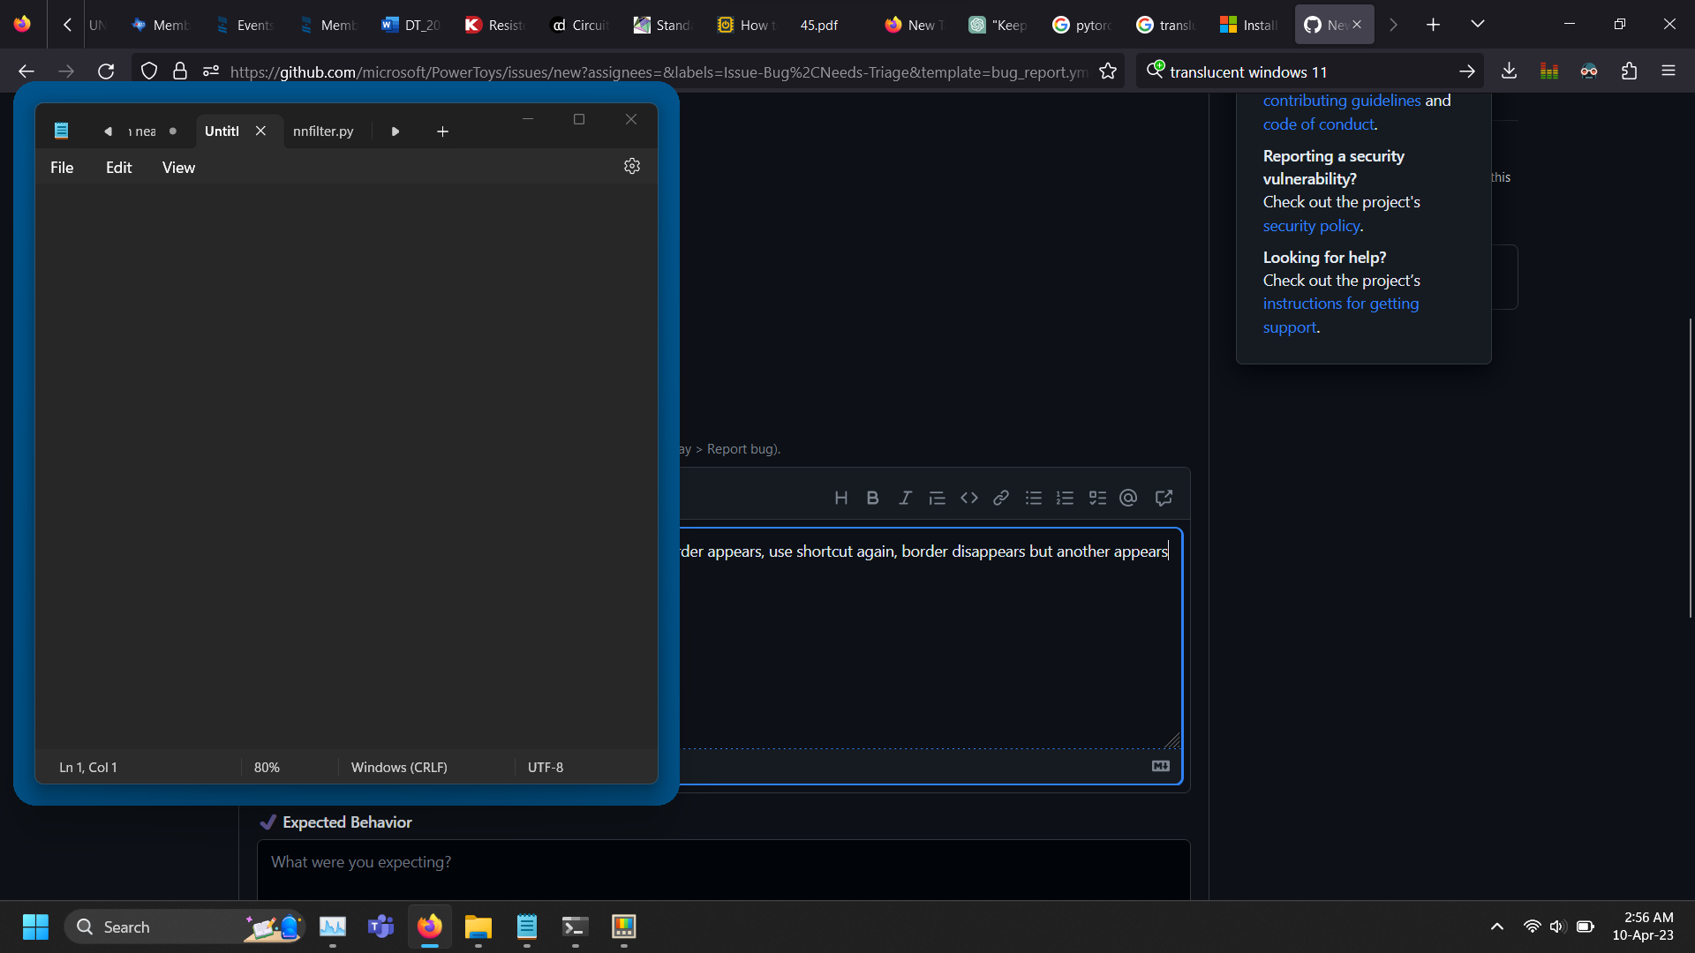Mention a user with the @ icon
Screen dimensions: 1695x953
click(x=1128, y=498)
